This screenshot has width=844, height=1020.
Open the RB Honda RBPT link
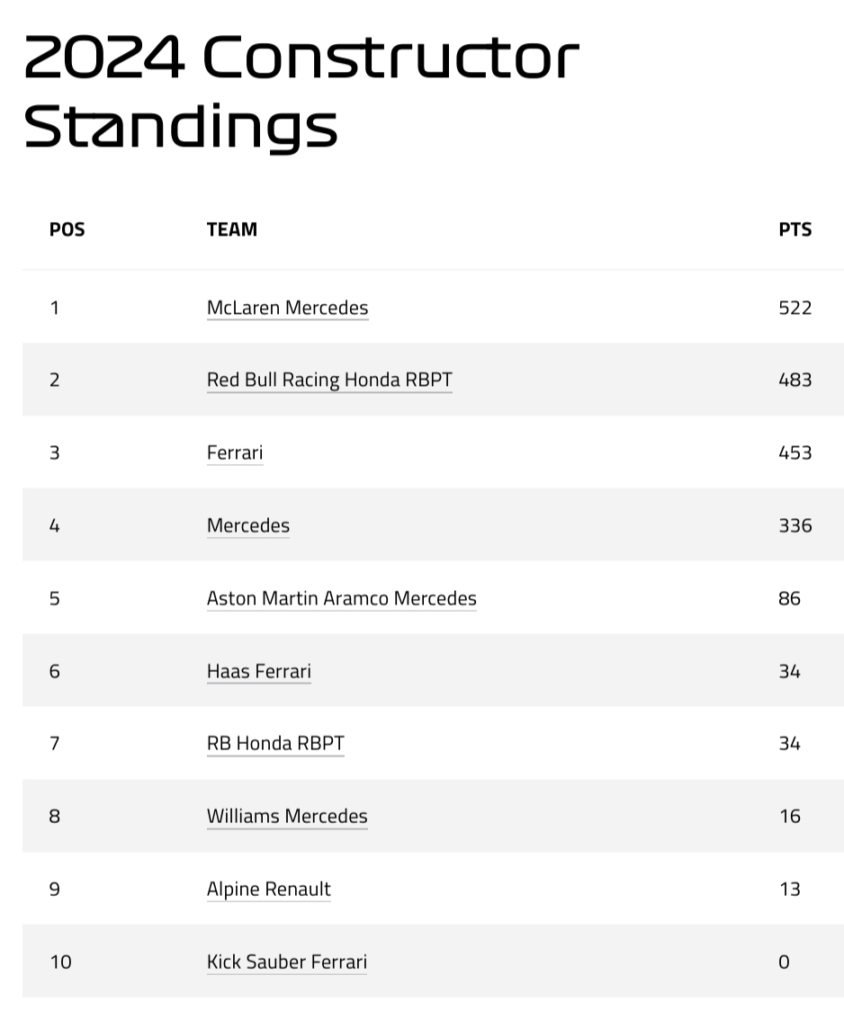click(275, 744)
